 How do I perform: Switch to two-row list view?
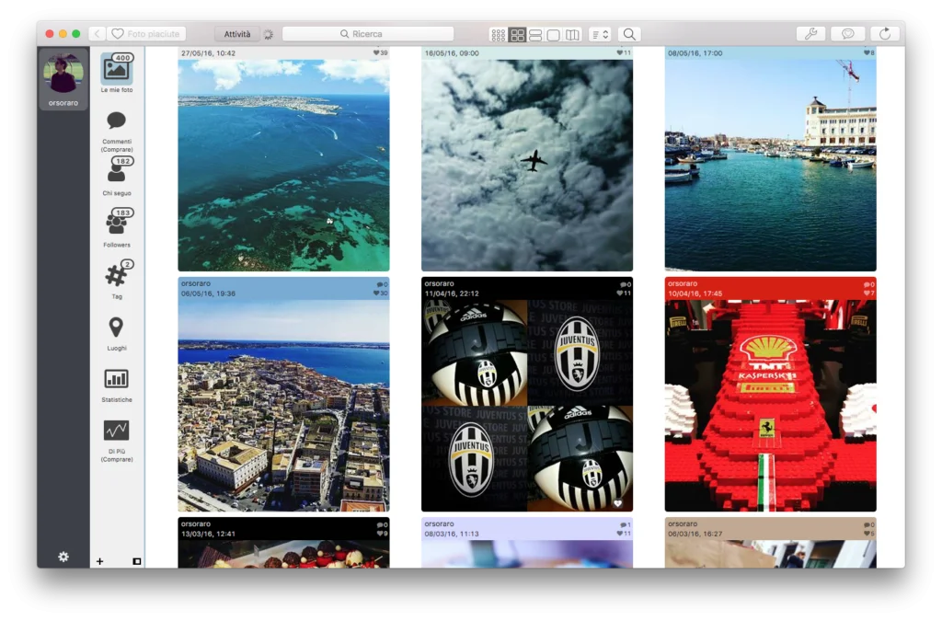pos(535,35)
